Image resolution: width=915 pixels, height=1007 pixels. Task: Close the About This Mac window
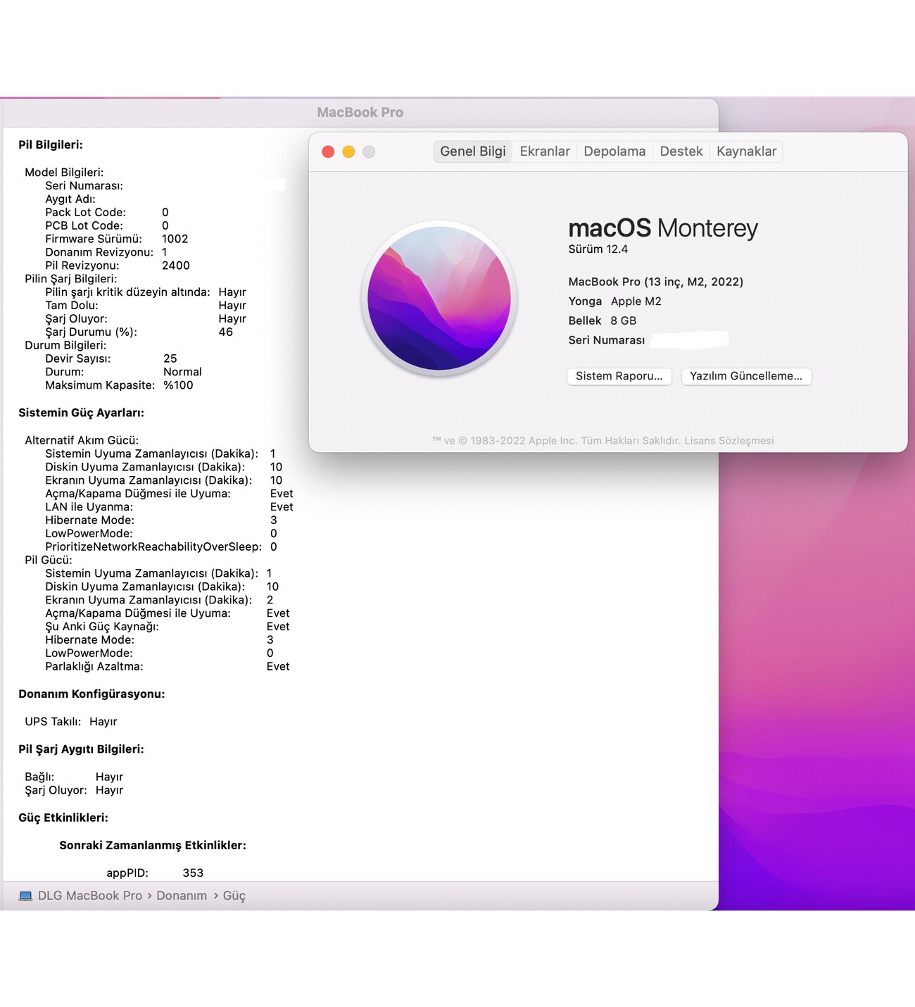click(x=328, y=151)
